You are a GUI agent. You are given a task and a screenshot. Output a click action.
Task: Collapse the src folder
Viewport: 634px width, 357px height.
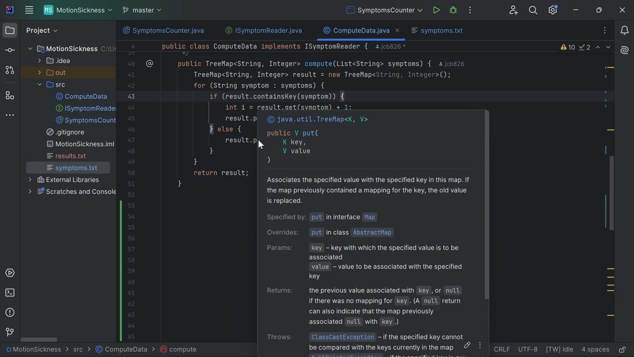(40, 84)
